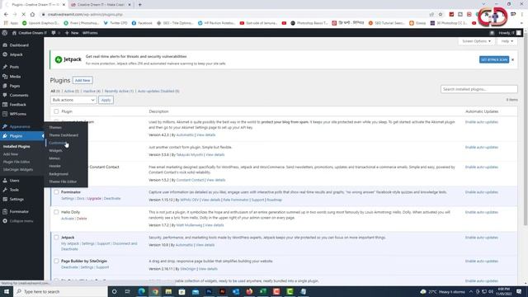The width and height of the screenshot is (528, 297).
Task: Go to browser home page icon
Action: [32, 15]
